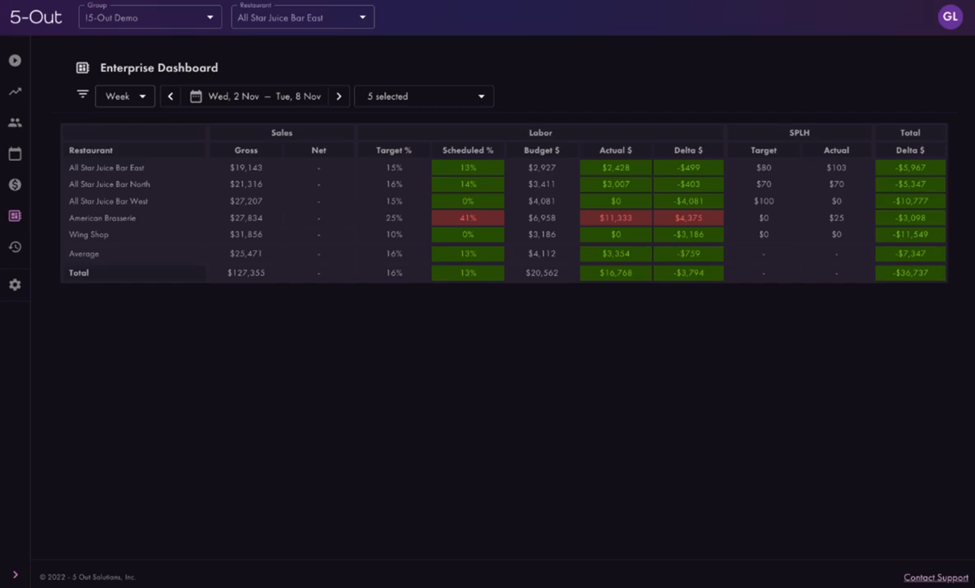Click the red 41% scheduled cell
Image resolution: width=975 pixels, height=588 pixels.
click(x=468, y=218)
